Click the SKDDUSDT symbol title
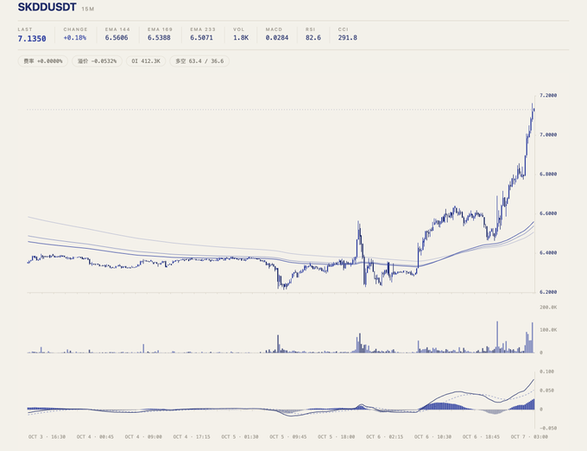 [x=47, y=7]
